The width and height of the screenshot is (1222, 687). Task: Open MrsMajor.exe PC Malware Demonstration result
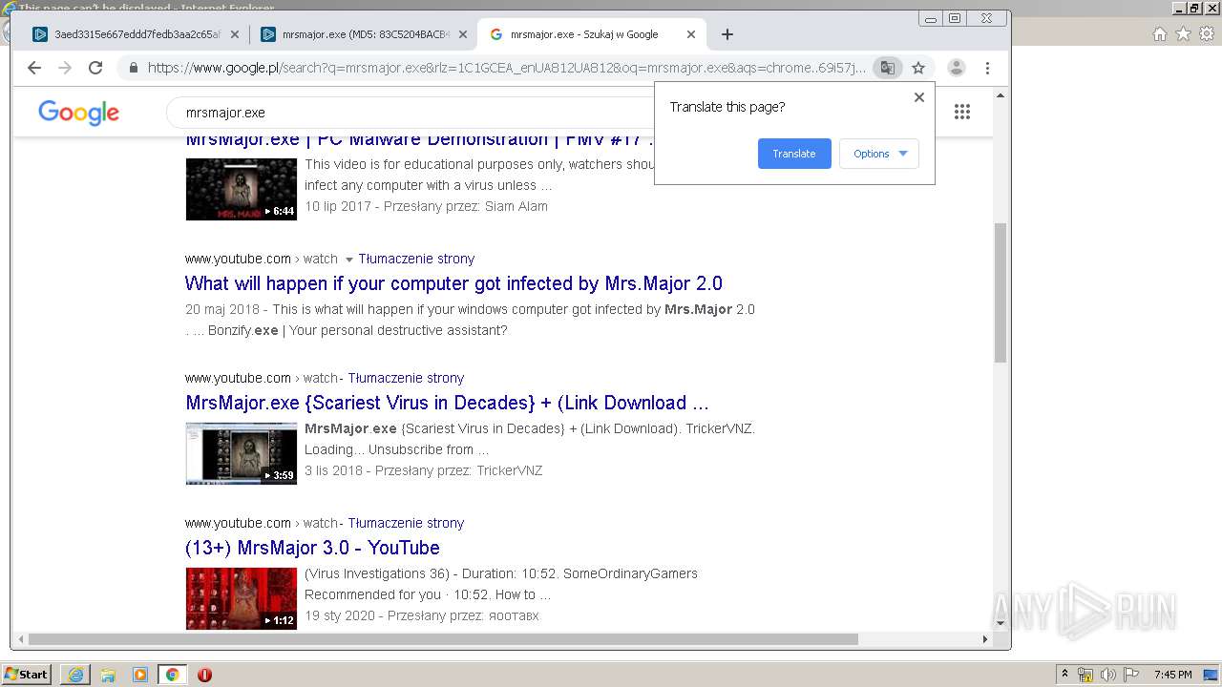pyautogui.click(x=420, y=139)
